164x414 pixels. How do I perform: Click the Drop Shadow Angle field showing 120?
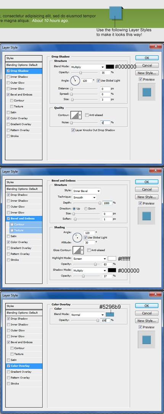coord(86,80)
